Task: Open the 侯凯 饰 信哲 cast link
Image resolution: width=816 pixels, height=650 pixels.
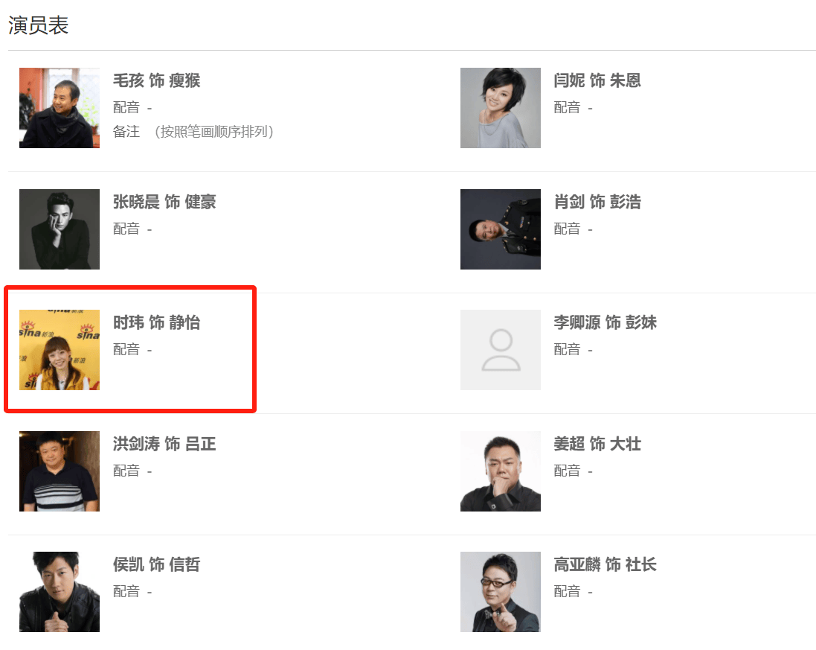Action: pos(156,564)
